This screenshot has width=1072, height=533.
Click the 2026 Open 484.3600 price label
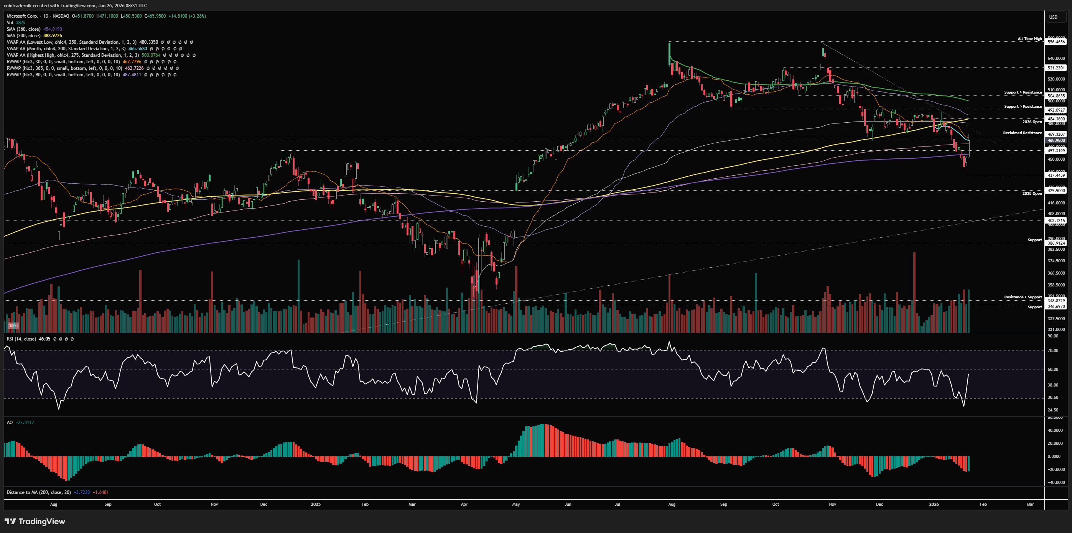tap(1056, 119)
